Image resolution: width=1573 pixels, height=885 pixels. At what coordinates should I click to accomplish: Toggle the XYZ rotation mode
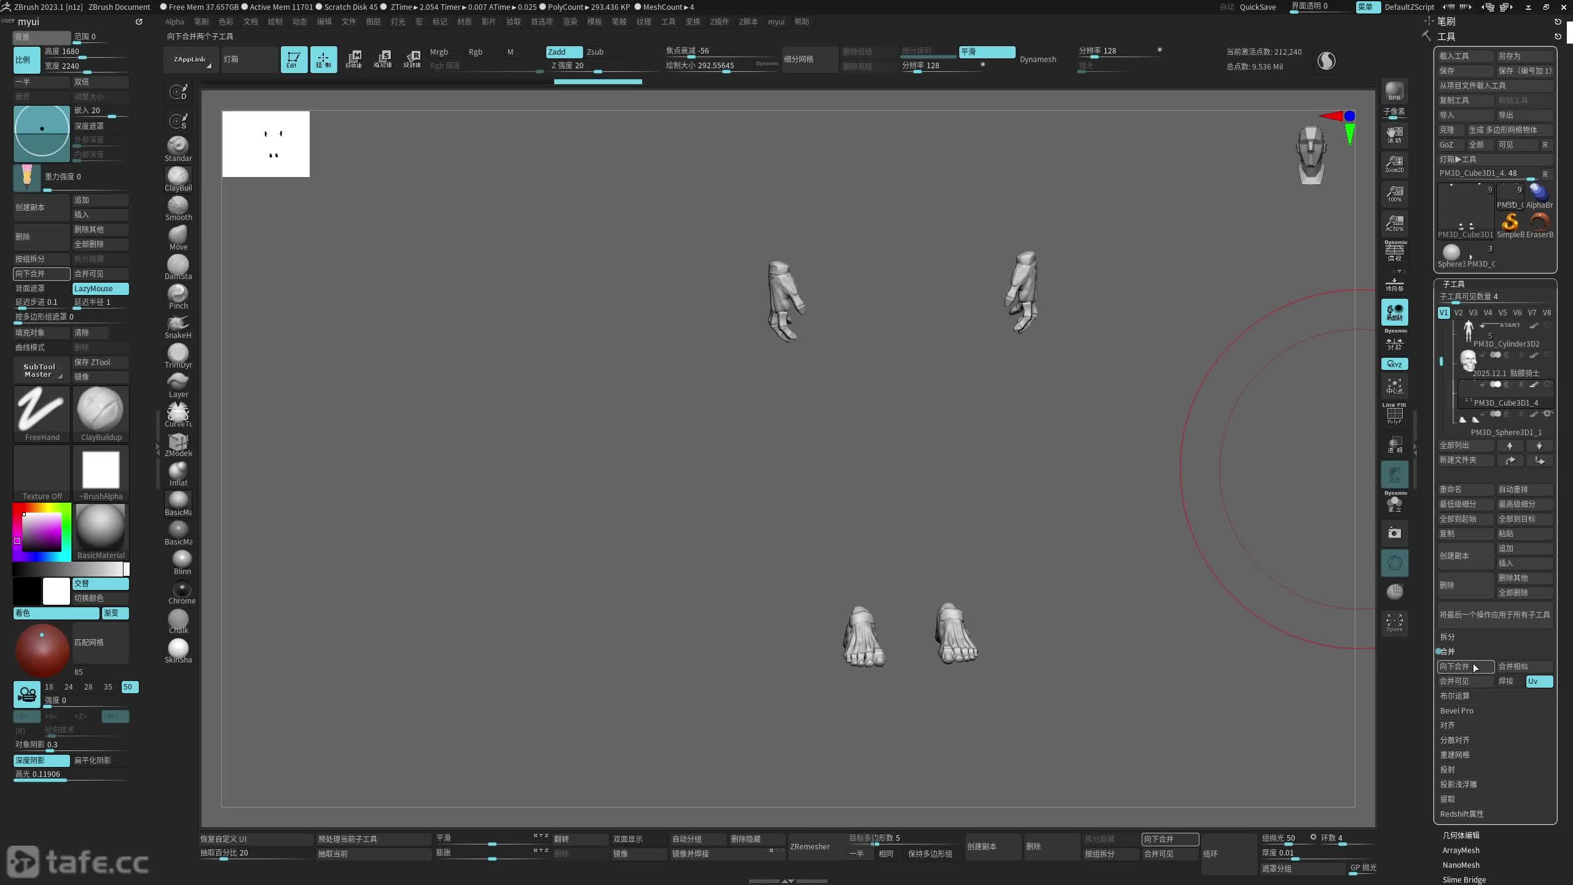1394,364
